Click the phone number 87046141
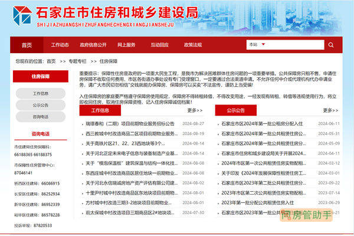The width and height of the screenshot is (354, 236). pos(23,173)
